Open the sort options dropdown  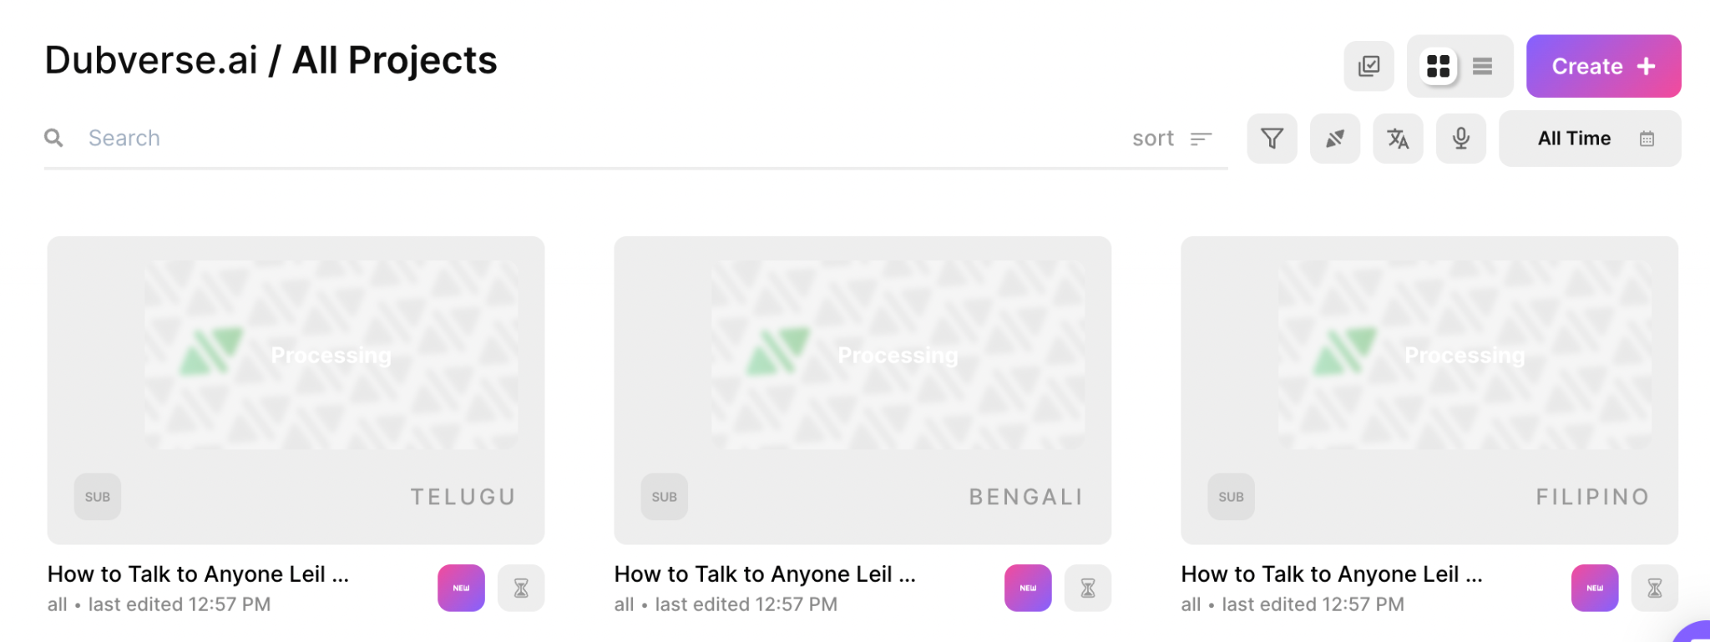1171,139
